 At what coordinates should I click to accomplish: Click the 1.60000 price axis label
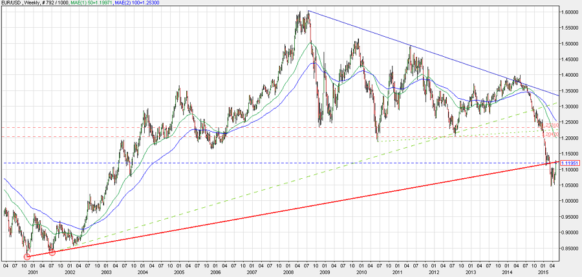569,12
